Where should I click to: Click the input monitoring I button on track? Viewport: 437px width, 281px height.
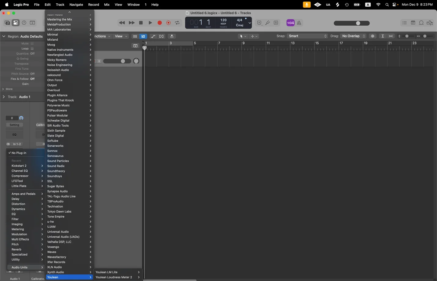coord(99,61)
